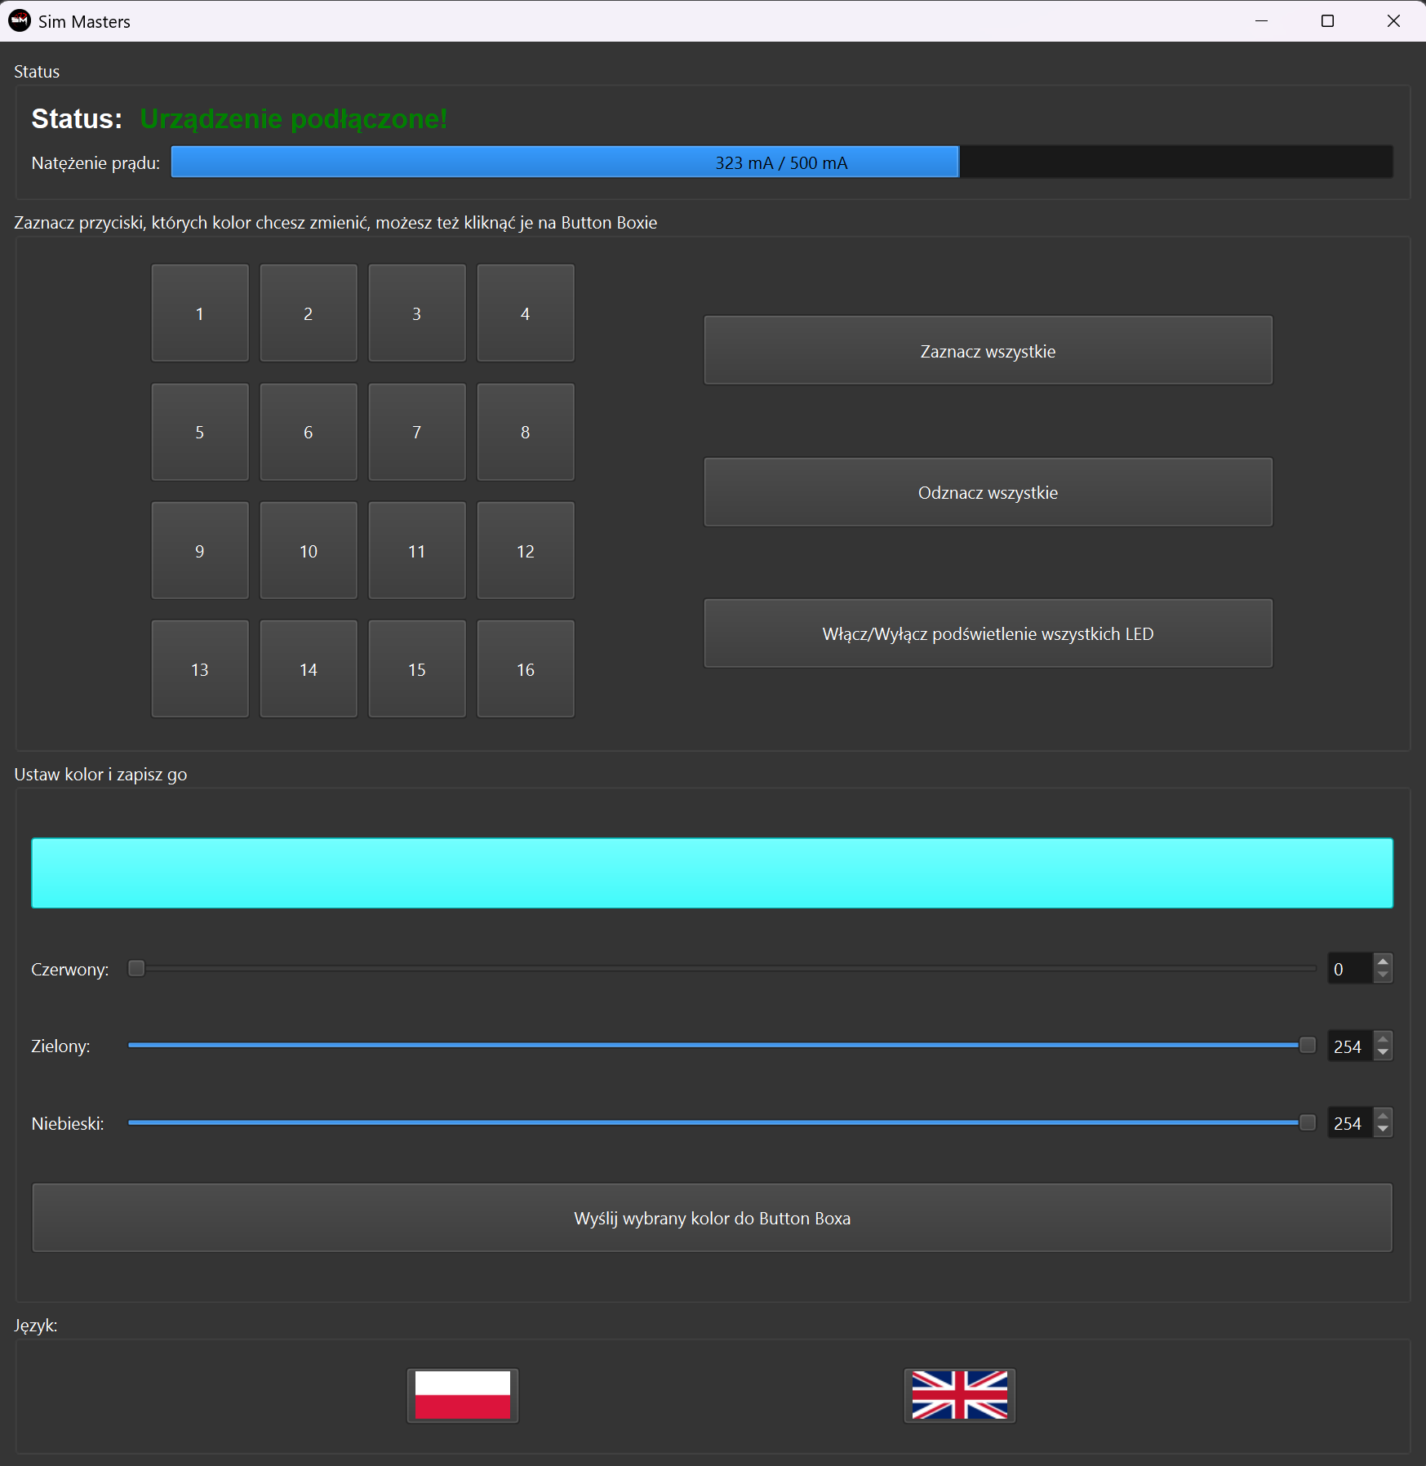Screen dimensions: 1426x1466
Task: Select button 16 in the grid
Action: click(x=526, y=670)
